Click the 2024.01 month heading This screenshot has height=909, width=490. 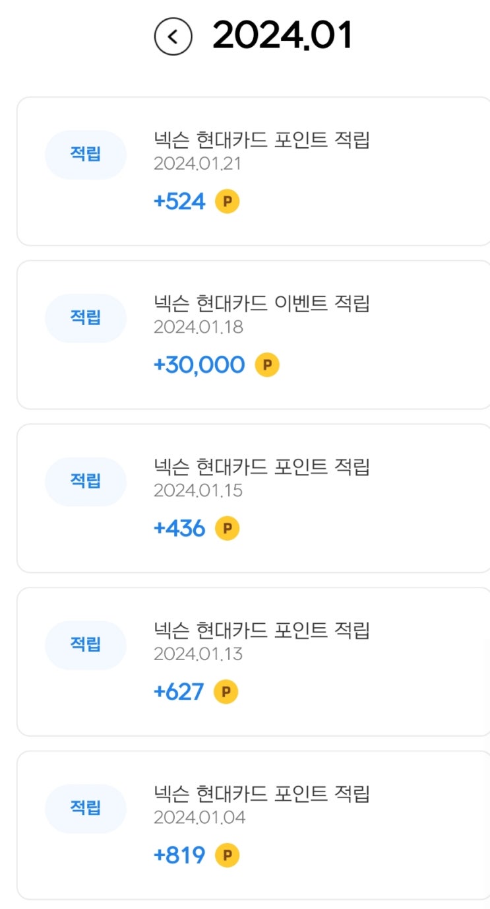(x=282, y=36)
